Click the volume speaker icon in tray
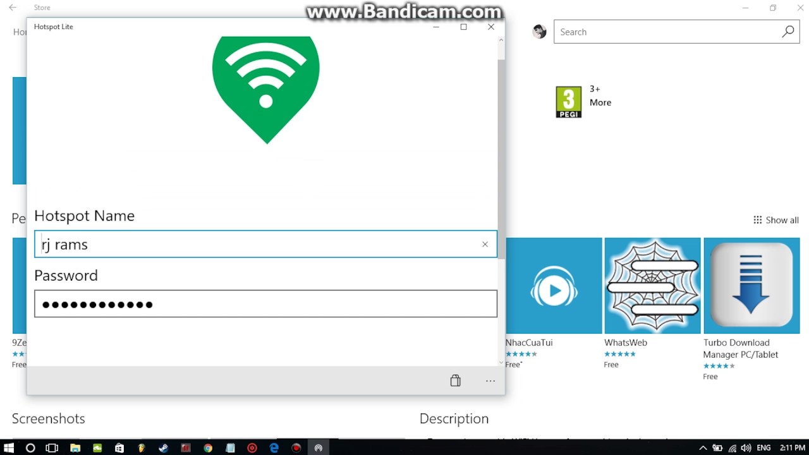 tap(746, 448)
